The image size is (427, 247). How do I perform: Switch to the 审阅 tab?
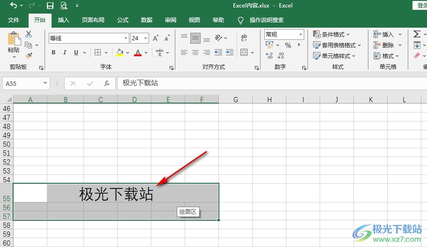click(171, 20)
